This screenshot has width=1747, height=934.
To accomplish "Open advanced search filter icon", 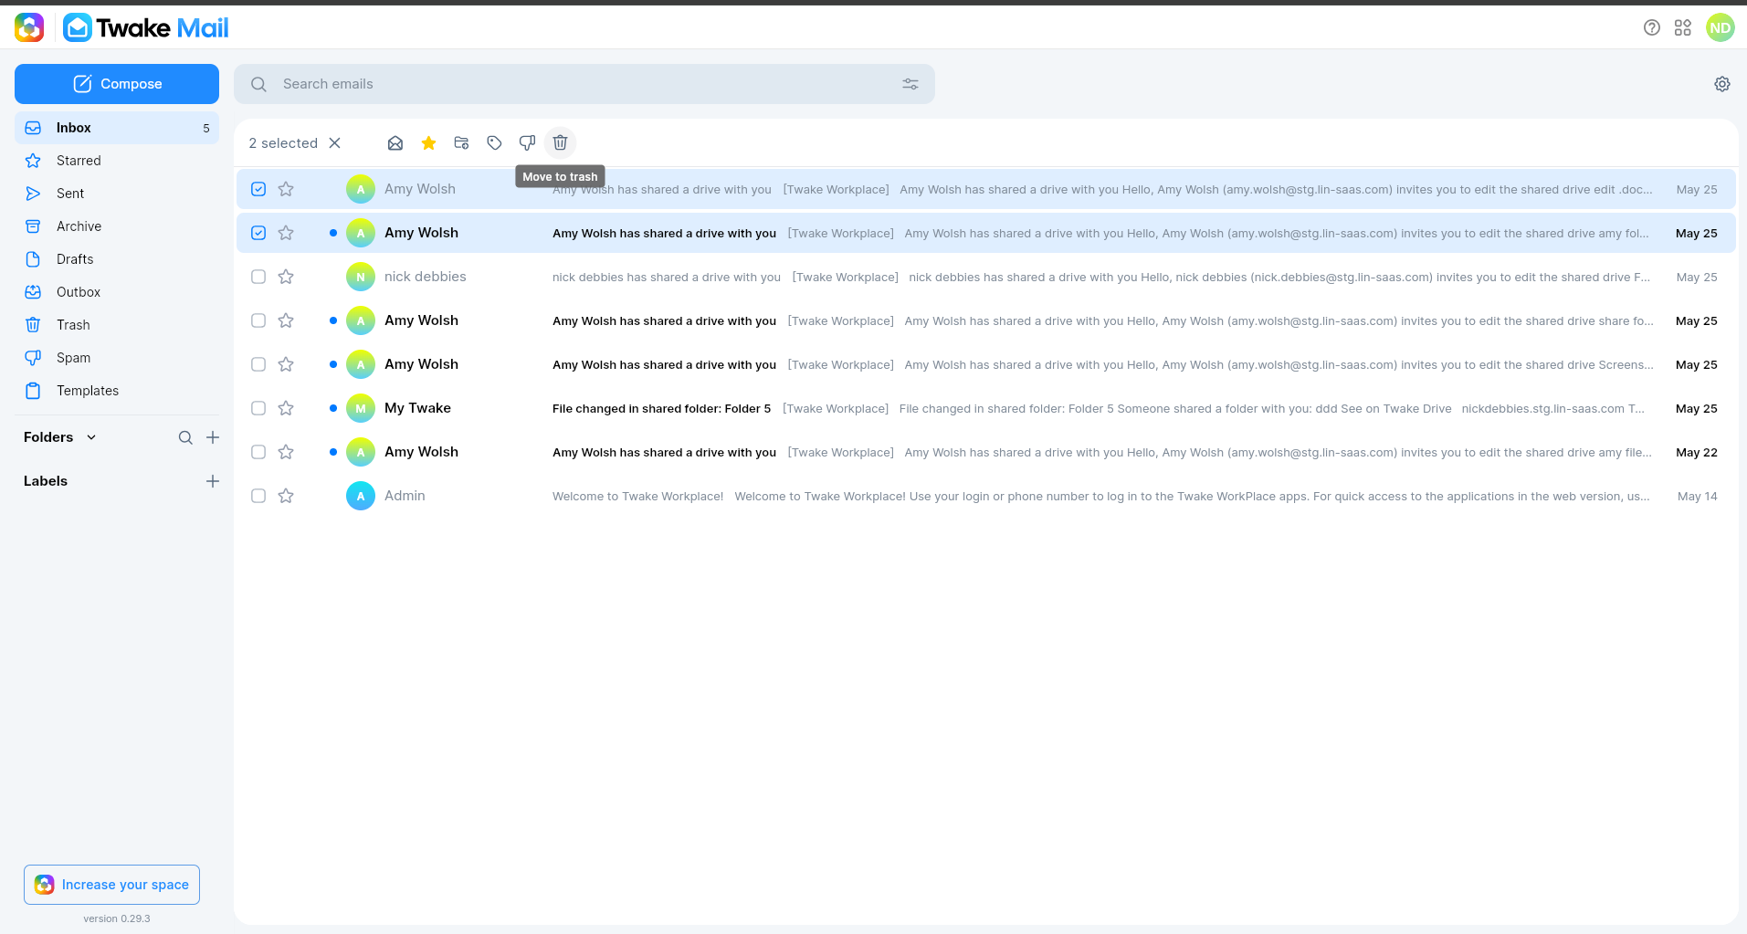I will tap(910, 84).
